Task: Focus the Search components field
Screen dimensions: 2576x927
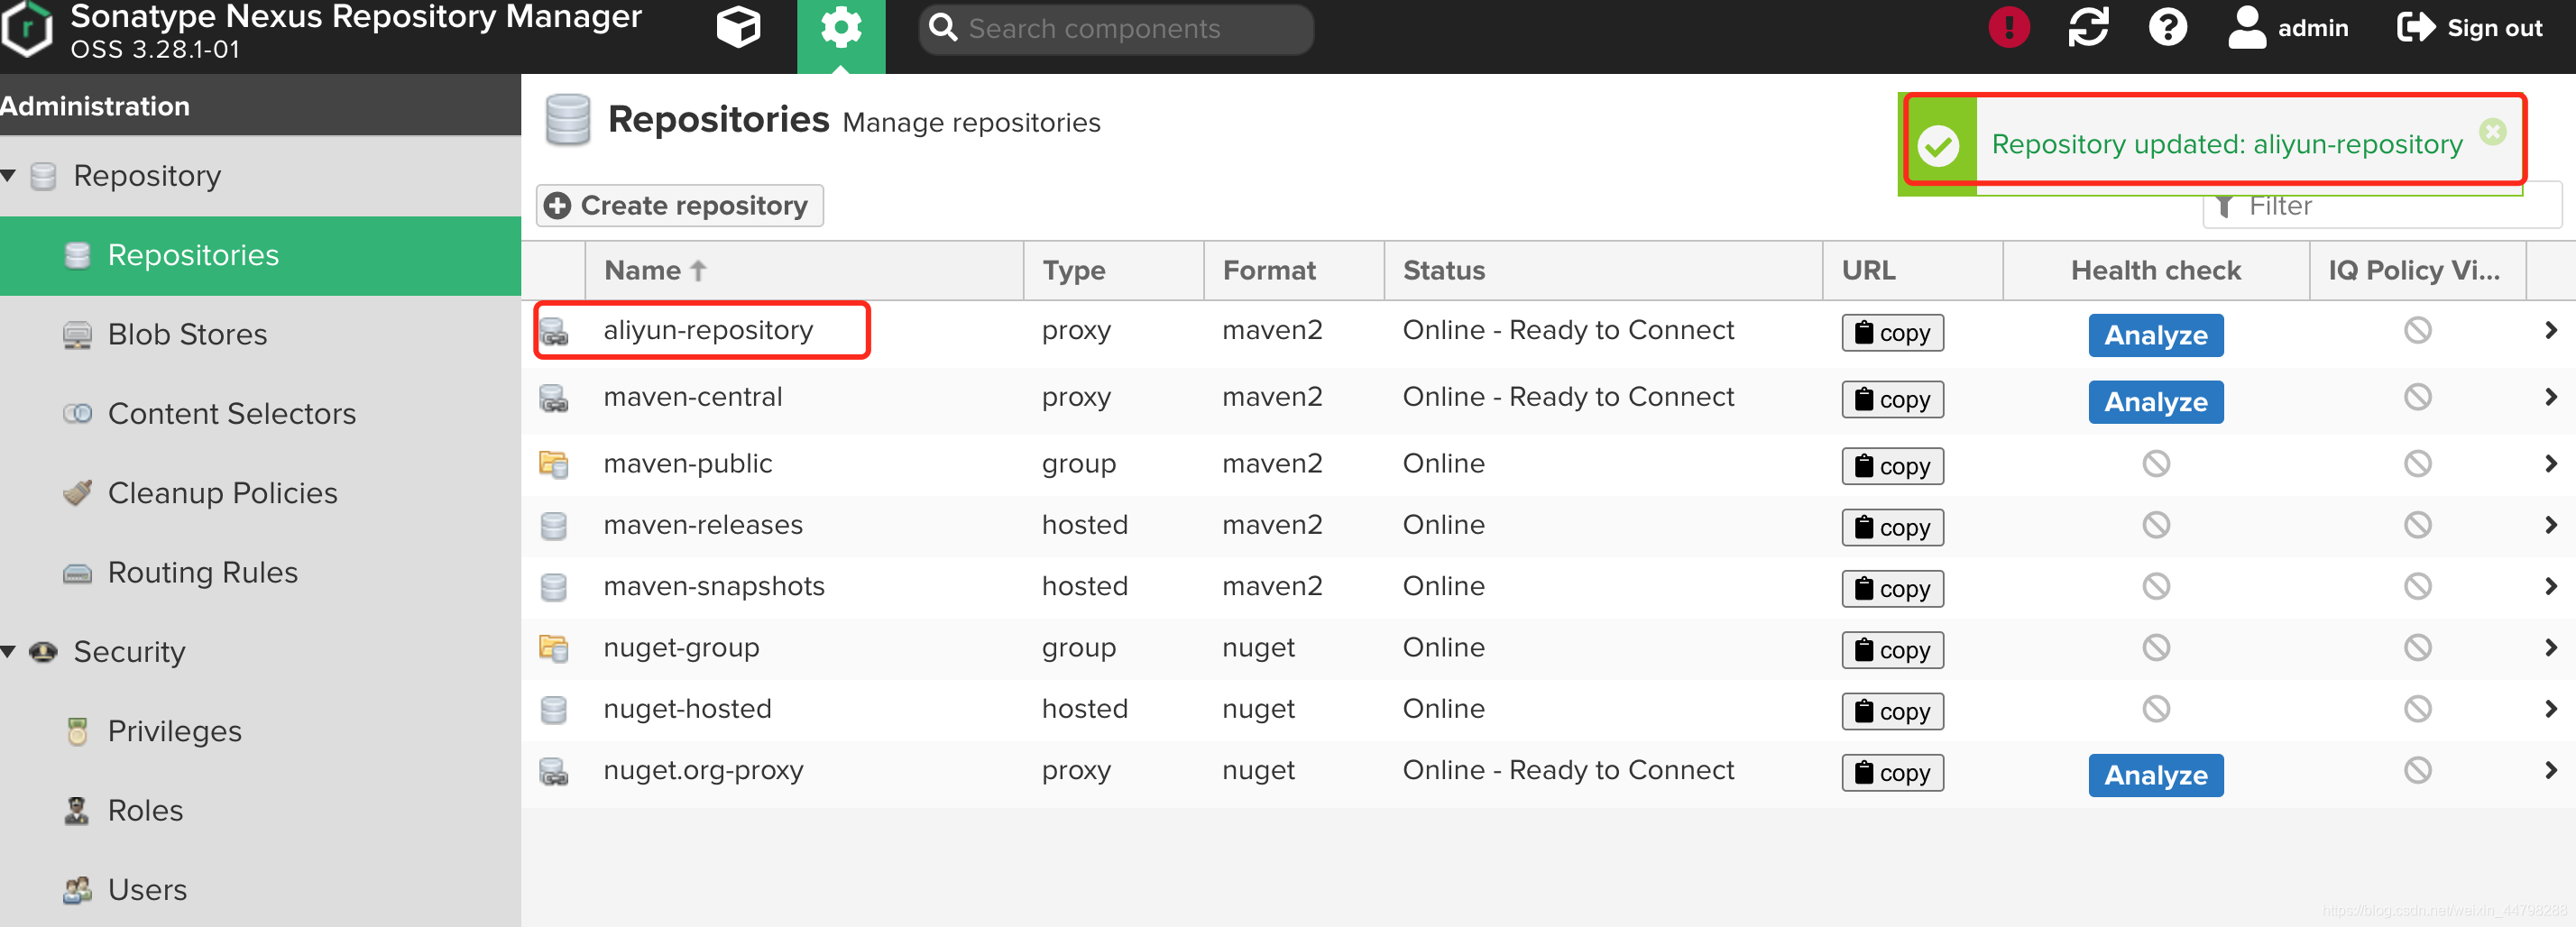Action: pyautogui.click(x=1116, y=29)
